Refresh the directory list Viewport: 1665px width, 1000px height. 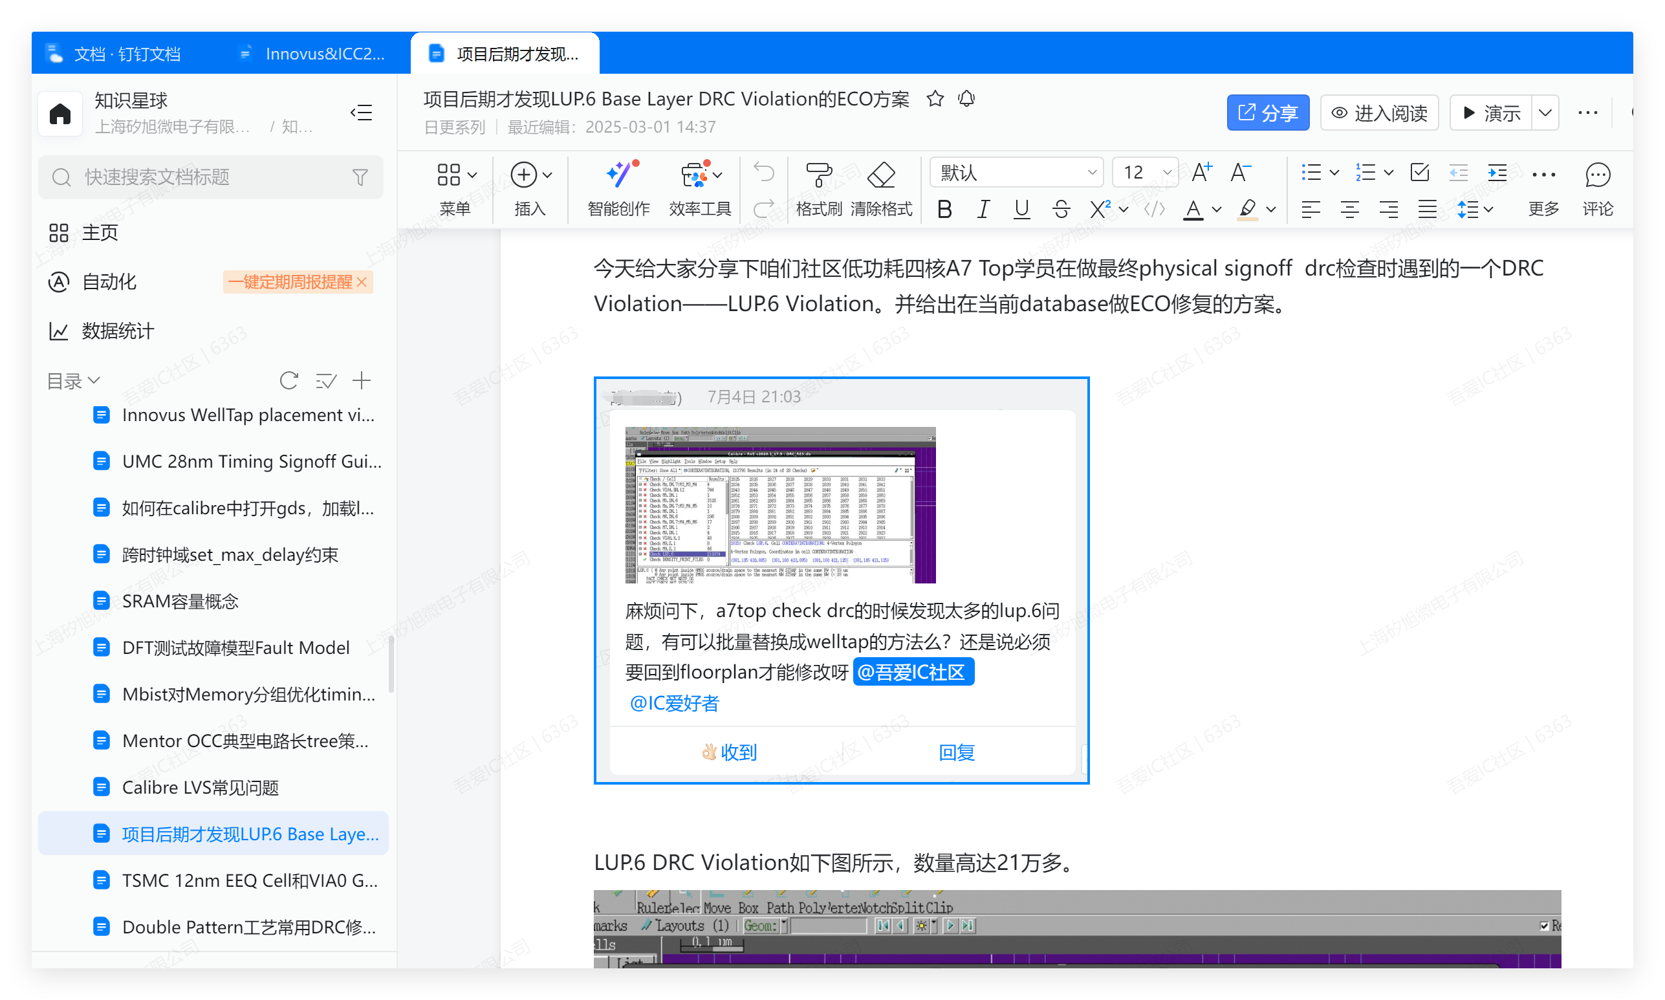[288, 381]
